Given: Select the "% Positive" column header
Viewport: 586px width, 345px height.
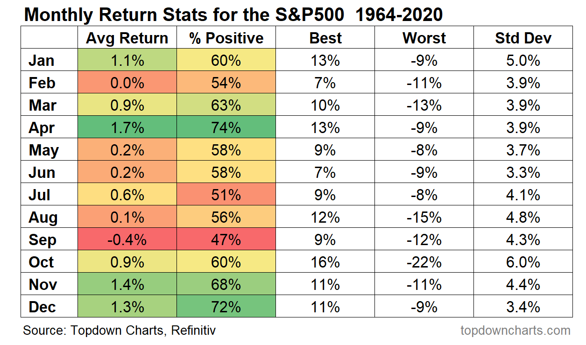Looking at the screenshot, I should tap(226, 38).
